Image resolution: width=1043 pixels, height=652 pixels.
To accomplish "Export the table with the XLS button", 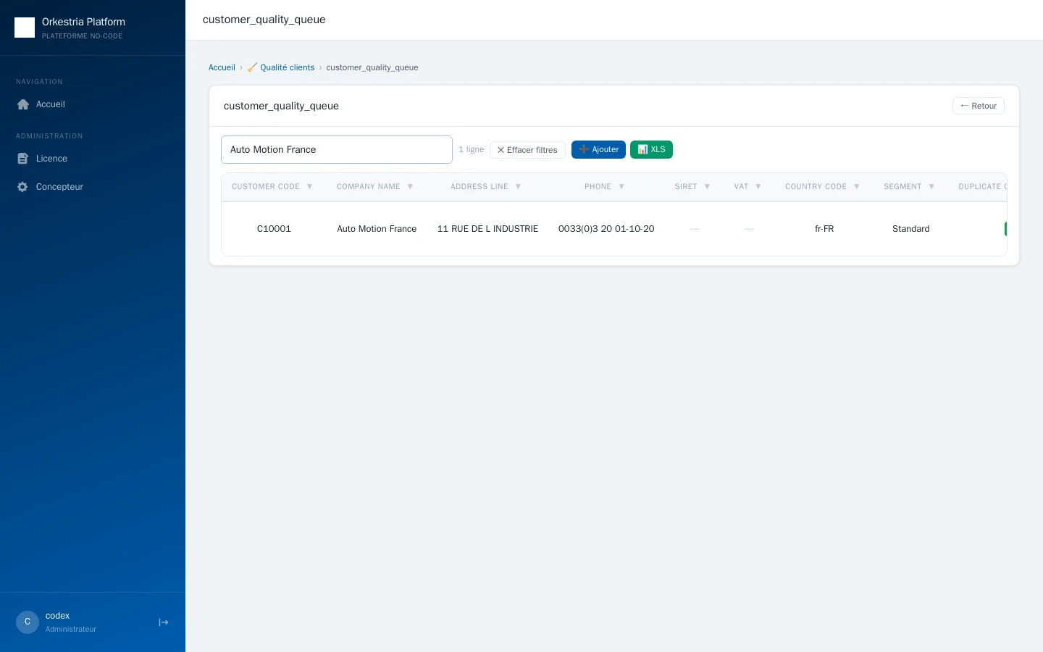I will 651,149.
